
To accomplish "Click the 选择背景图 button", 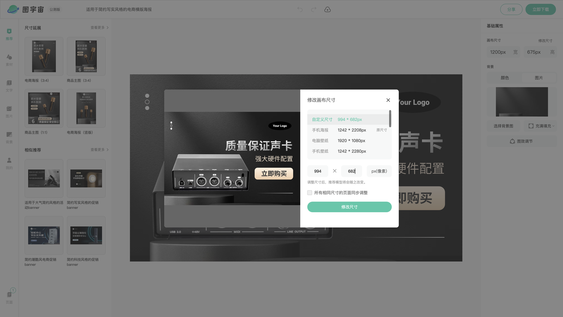I will click(x=503, y=126).
